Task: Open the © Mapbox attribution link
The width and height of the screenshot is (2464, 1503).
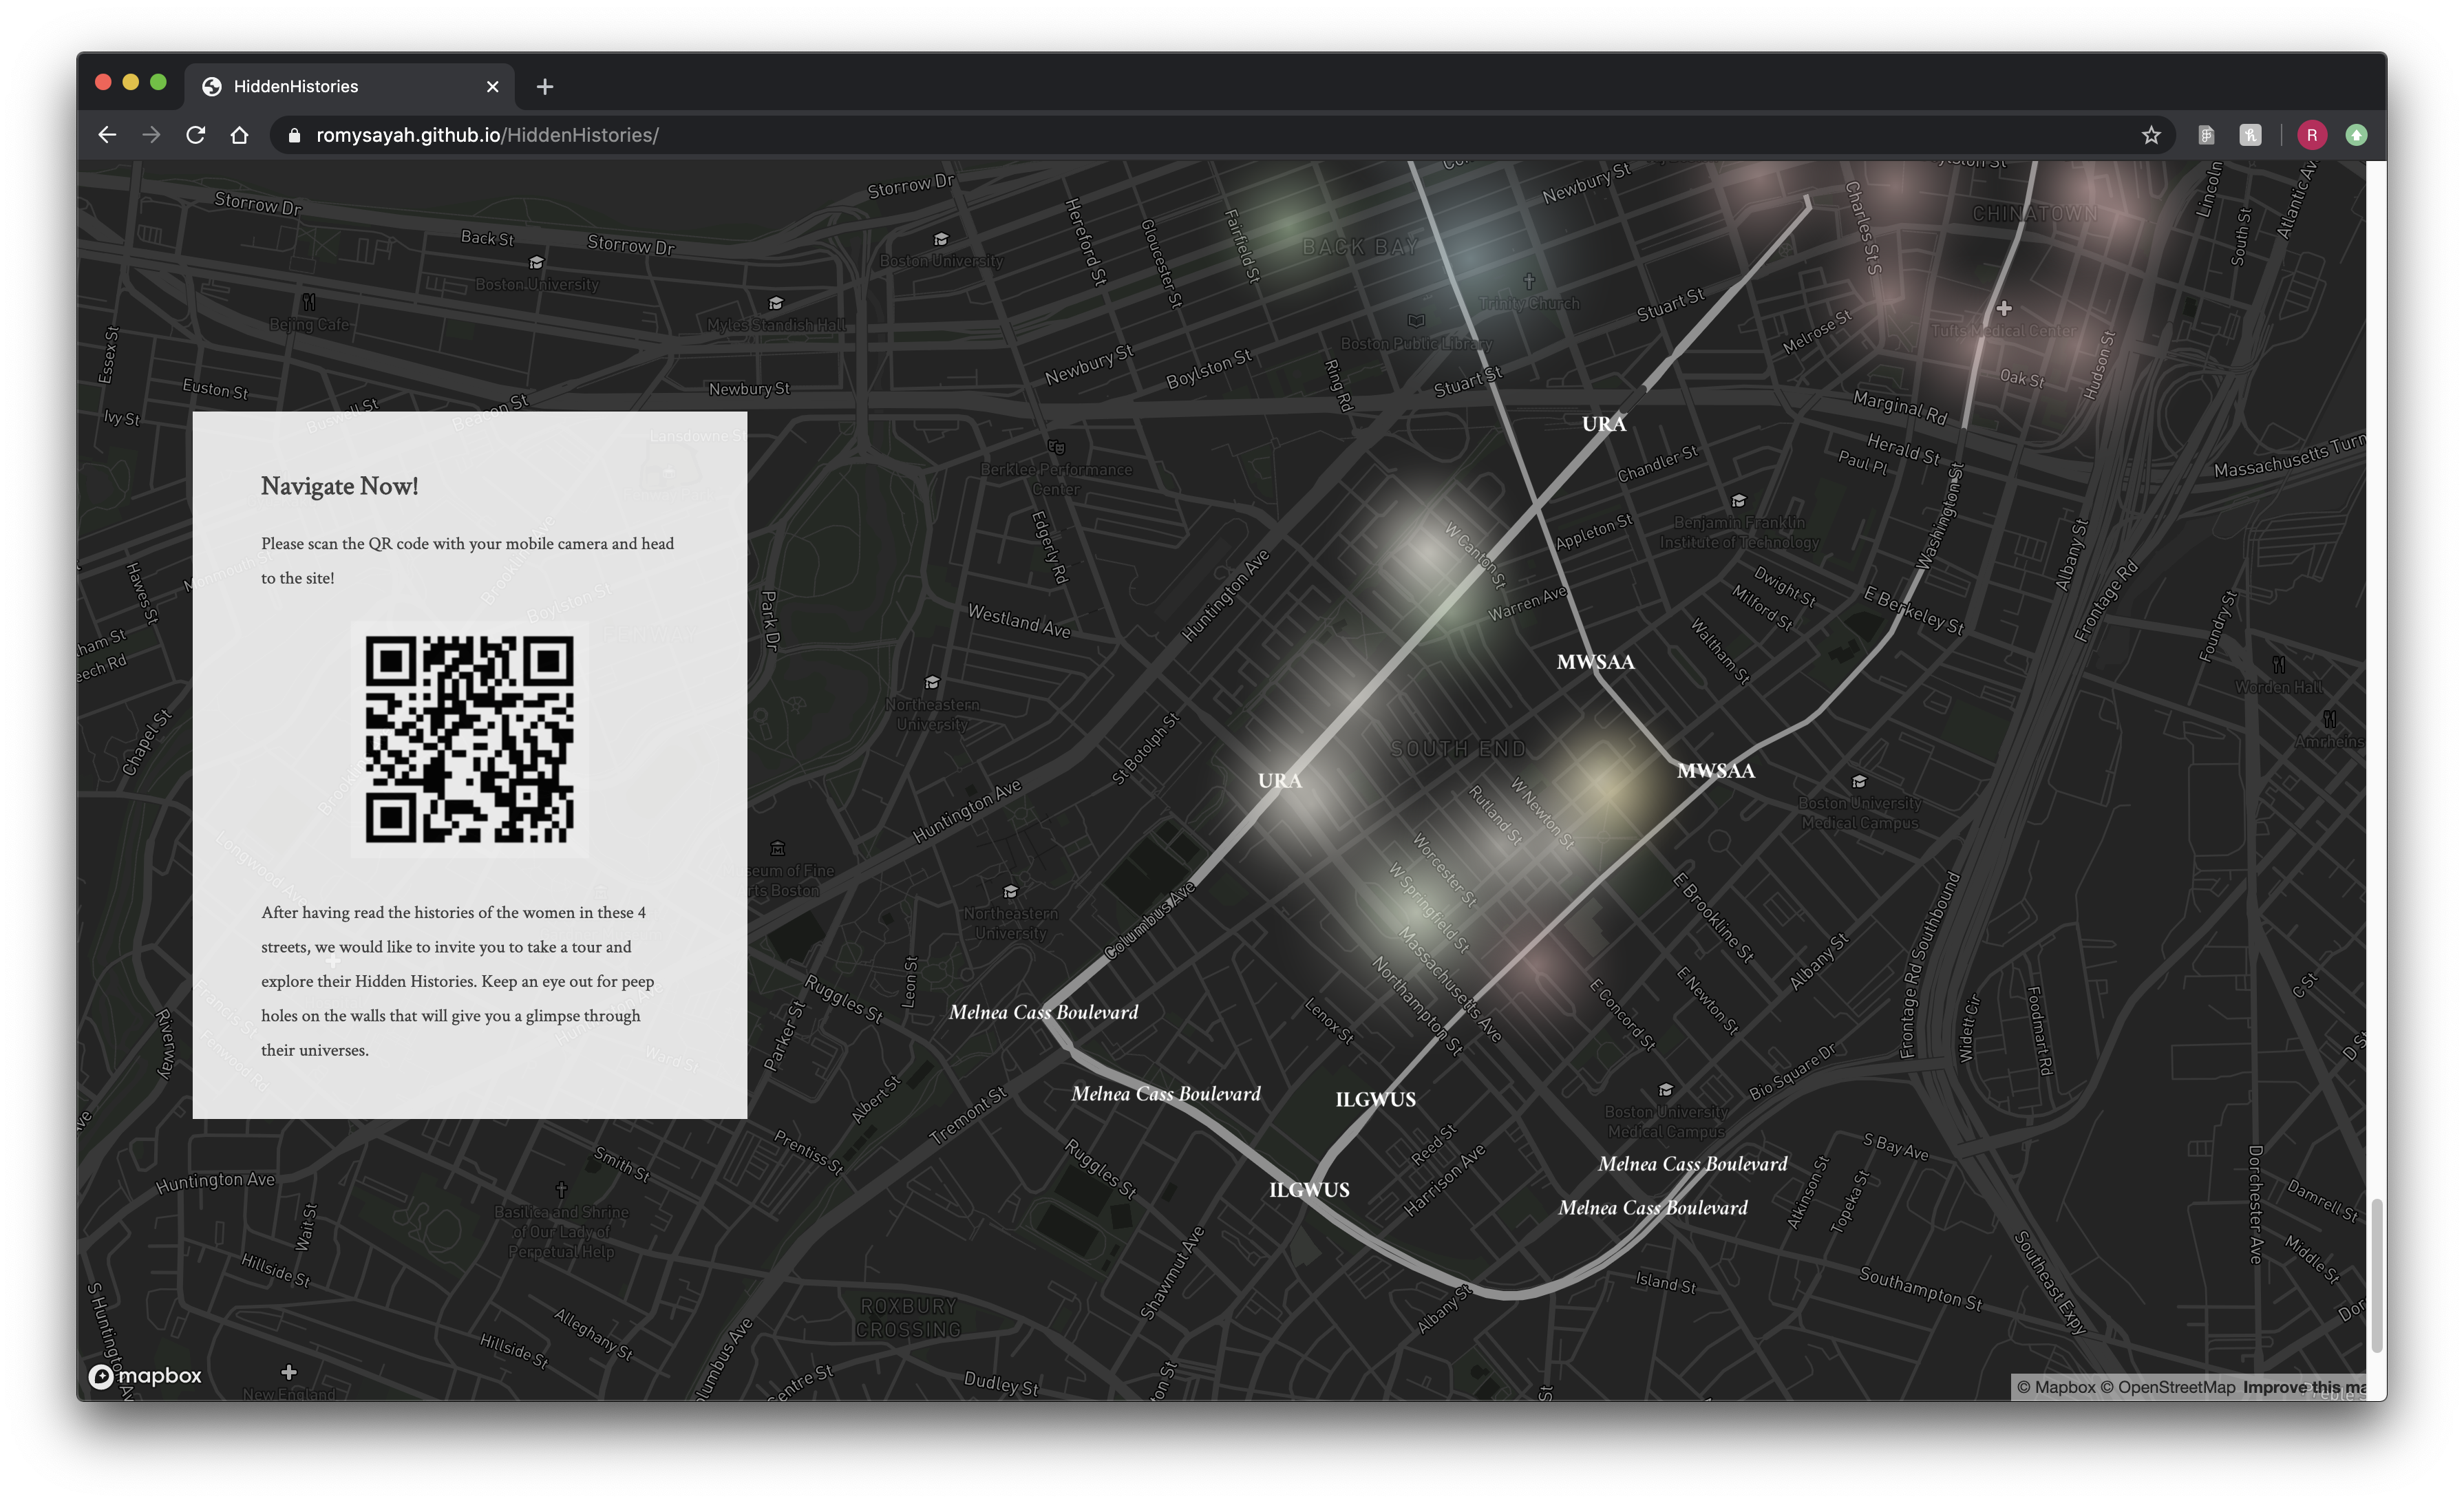Action: tap(2055, 1387)
